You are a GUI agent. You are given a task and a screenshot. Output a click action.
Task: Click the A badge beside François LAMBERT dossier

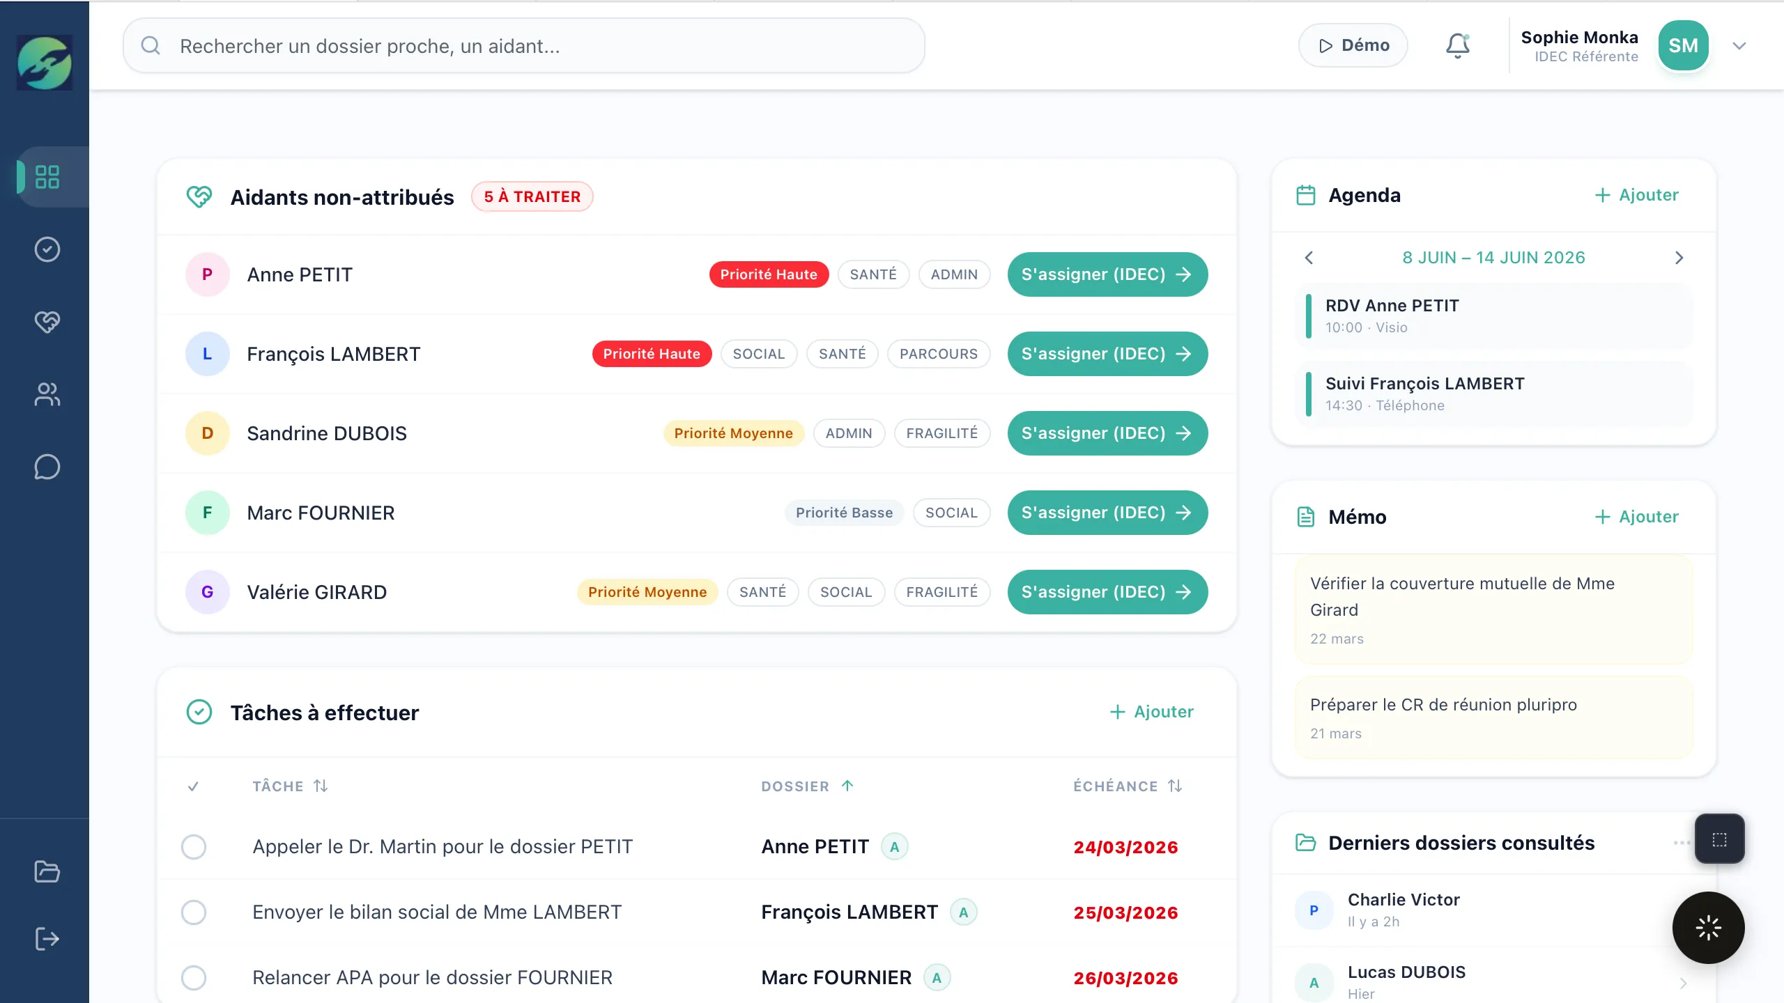[963, 912]
